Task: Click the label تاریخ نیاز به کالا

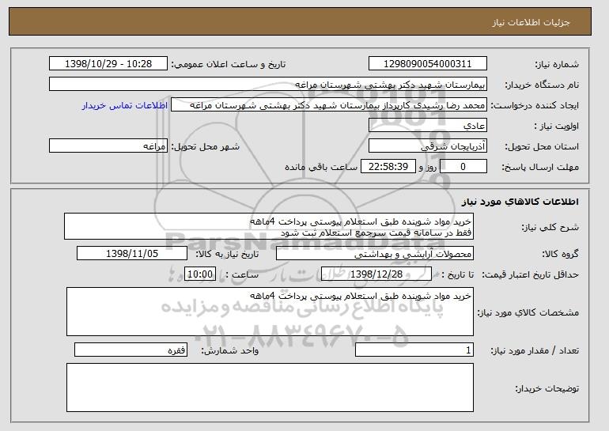Action: pyautogui.click(x=227, y=254)
